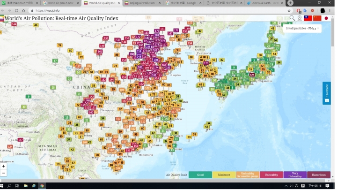Click the search magnifier icon

point(292,18)
